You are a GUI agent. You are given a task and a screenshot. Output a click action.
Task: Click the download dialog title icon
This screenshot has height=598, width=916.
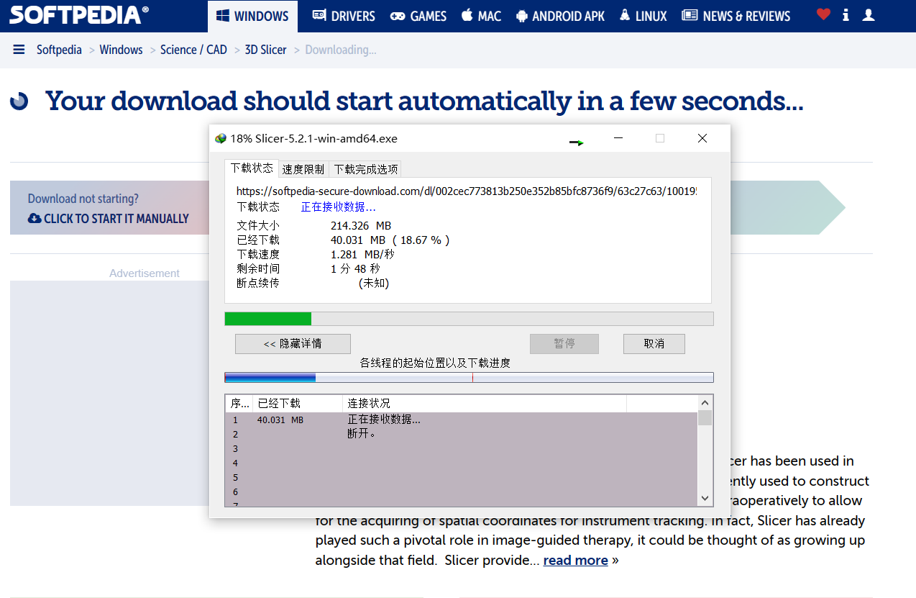click(221, 139)
